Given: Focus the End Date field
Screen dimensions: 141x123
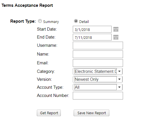Looking at the screenshot, I should 92,37.
